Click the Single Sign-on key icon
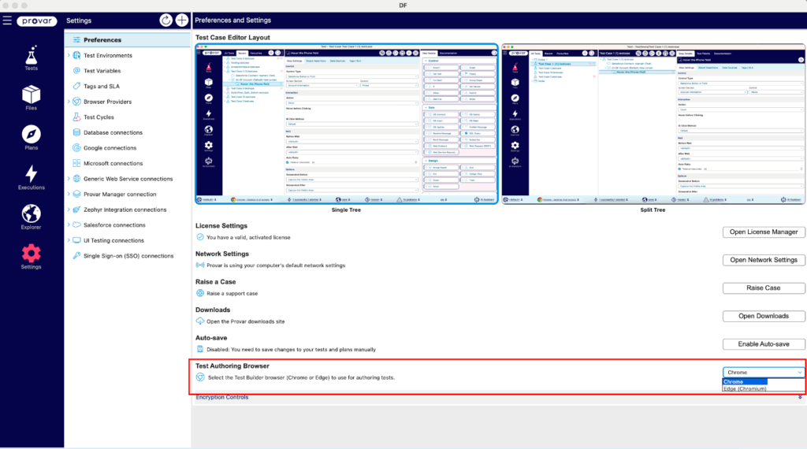Screen dimensions: 807x449 coord(76,256)
